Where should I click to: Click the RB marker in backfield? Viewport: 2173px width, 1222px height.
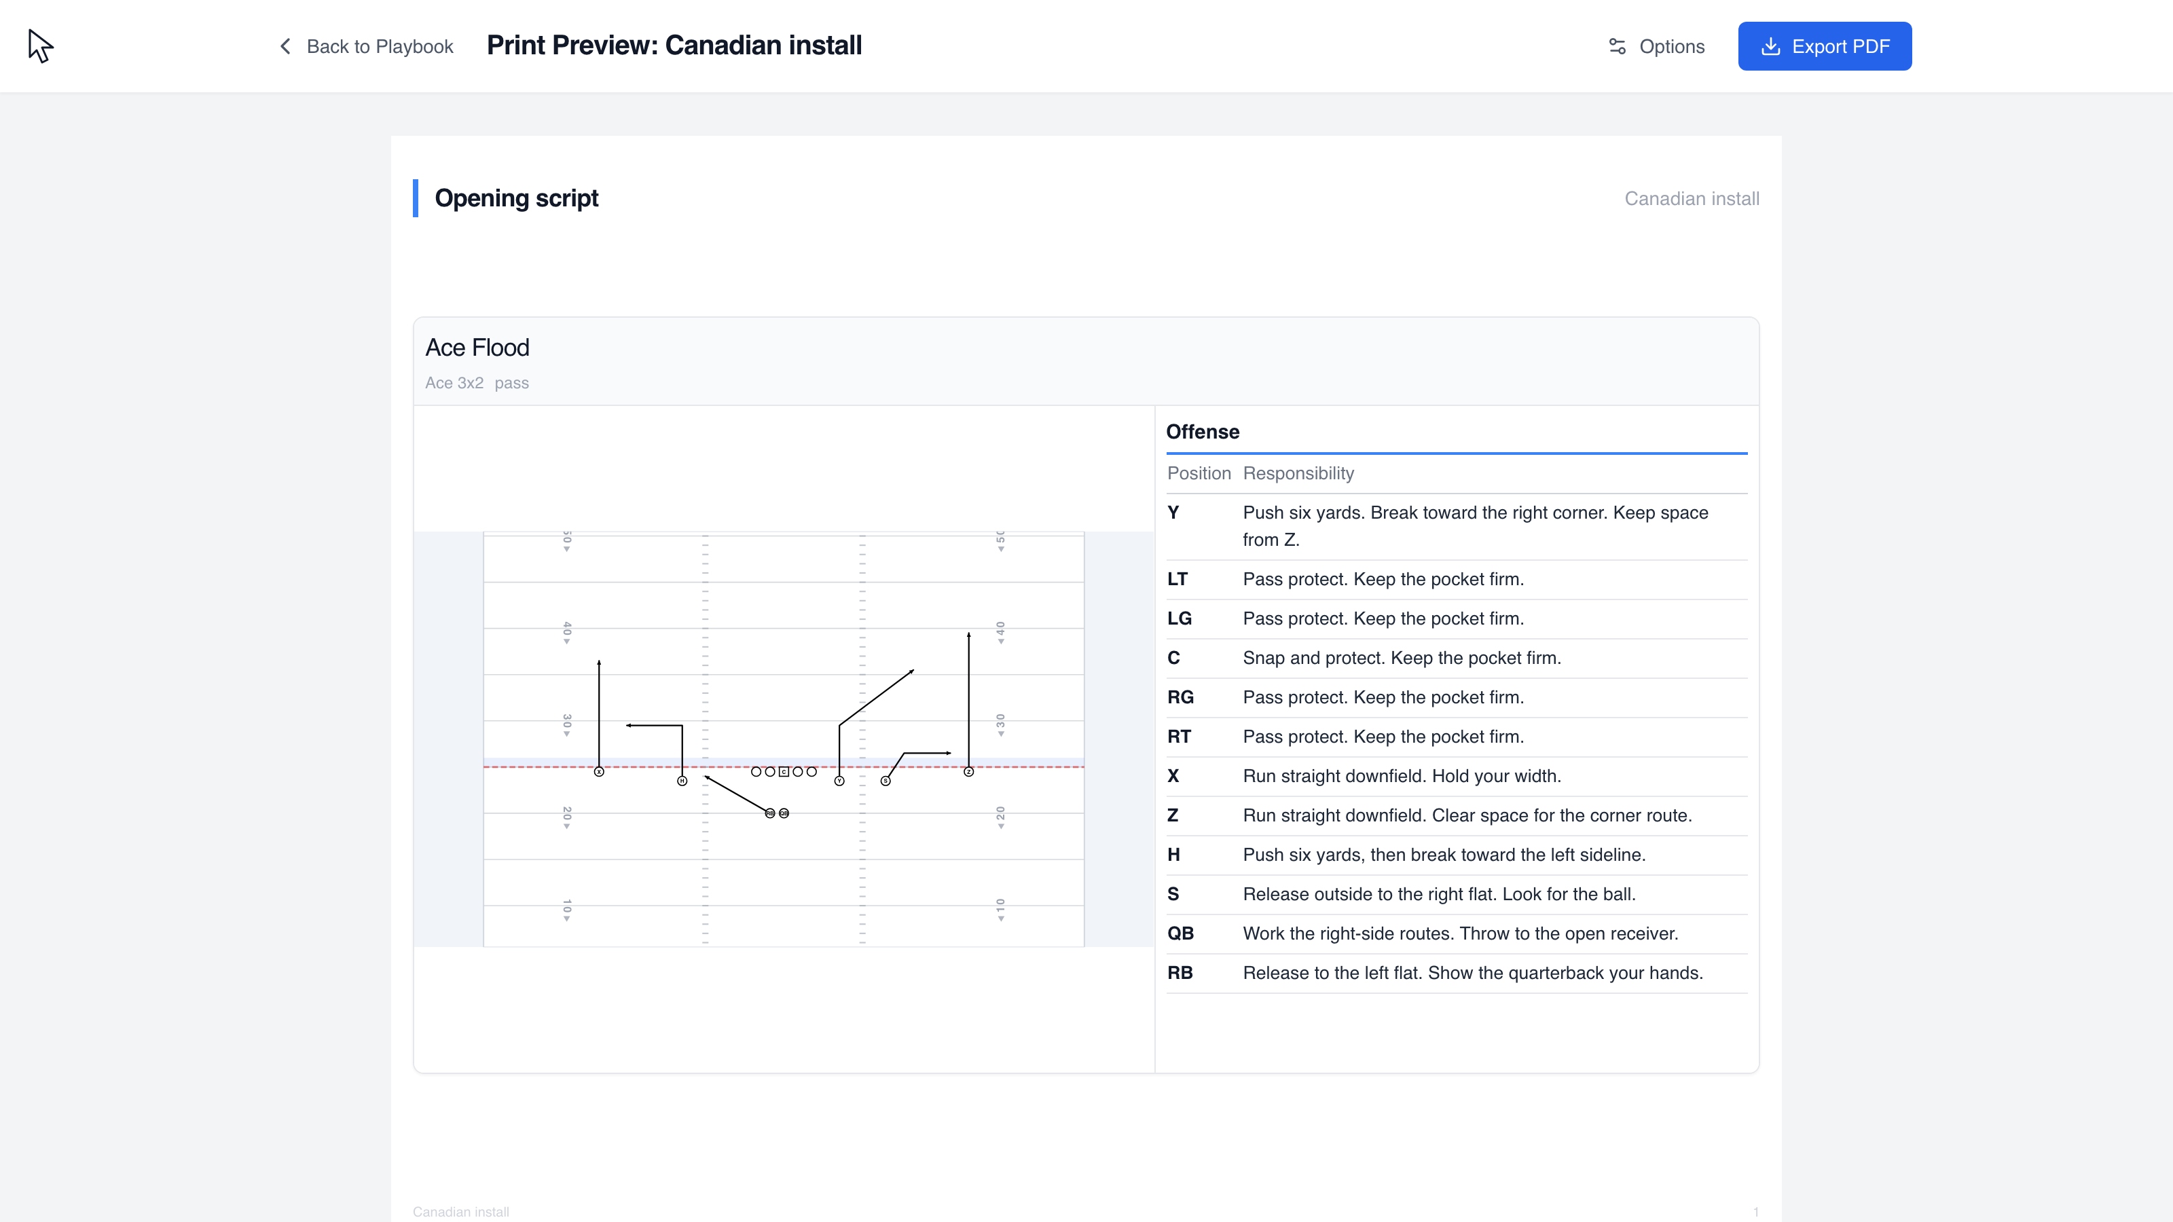pyautogui.click(x=769, y=813)
